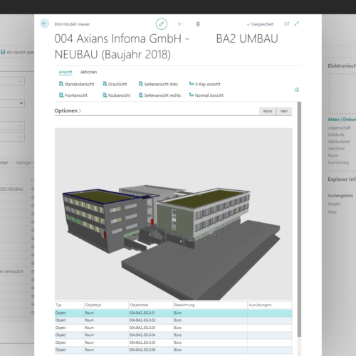Click the 3D building model view
The image size is (356, 356).
[174, 214]
